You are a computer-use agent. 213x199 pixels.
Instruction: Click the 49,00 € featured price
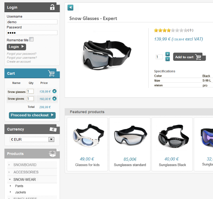(87, 159)
